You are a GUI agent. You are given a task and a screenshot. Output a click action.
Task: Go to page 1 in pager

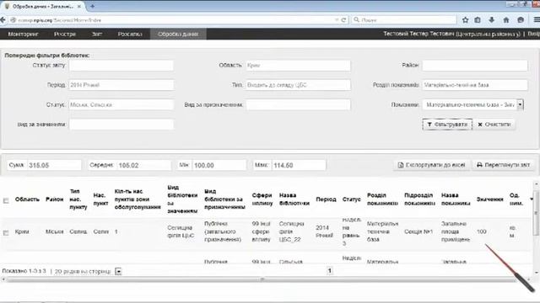330,271
